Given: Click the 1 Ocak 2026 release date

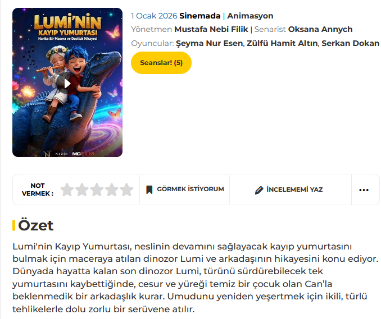Looking at the screenshot, I should coord(153,16).
